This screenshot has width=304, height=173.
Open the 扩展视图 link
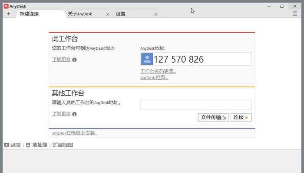63,144
